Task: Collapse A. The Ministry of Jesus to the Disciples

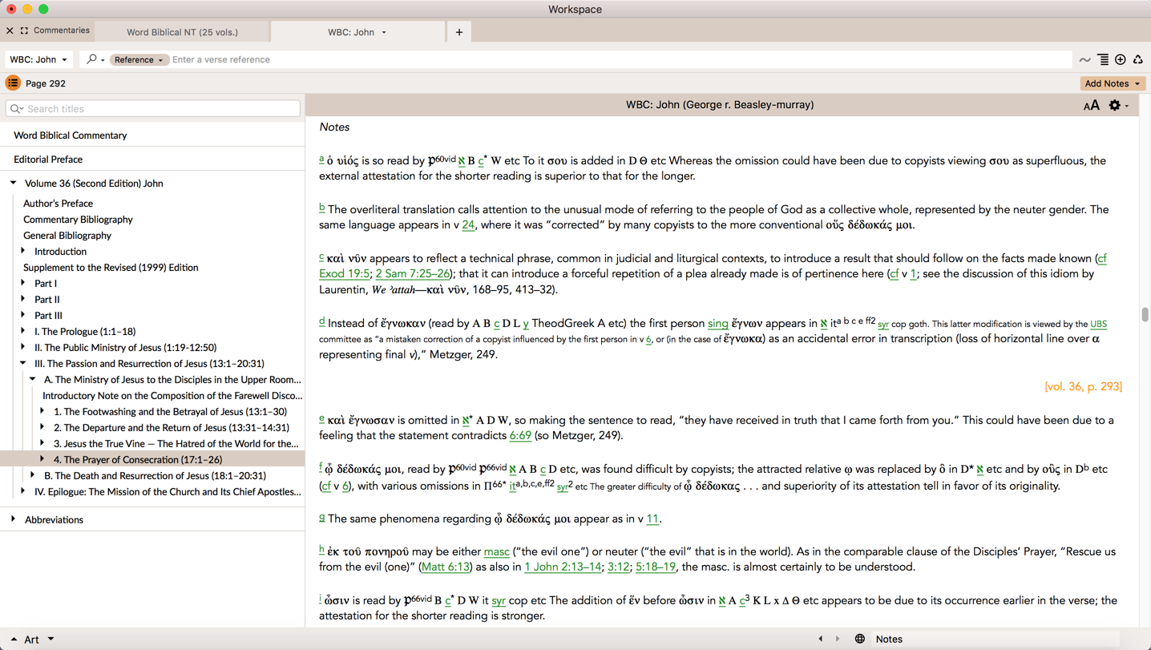Action: pyautogui.click(x=33, y=379)
